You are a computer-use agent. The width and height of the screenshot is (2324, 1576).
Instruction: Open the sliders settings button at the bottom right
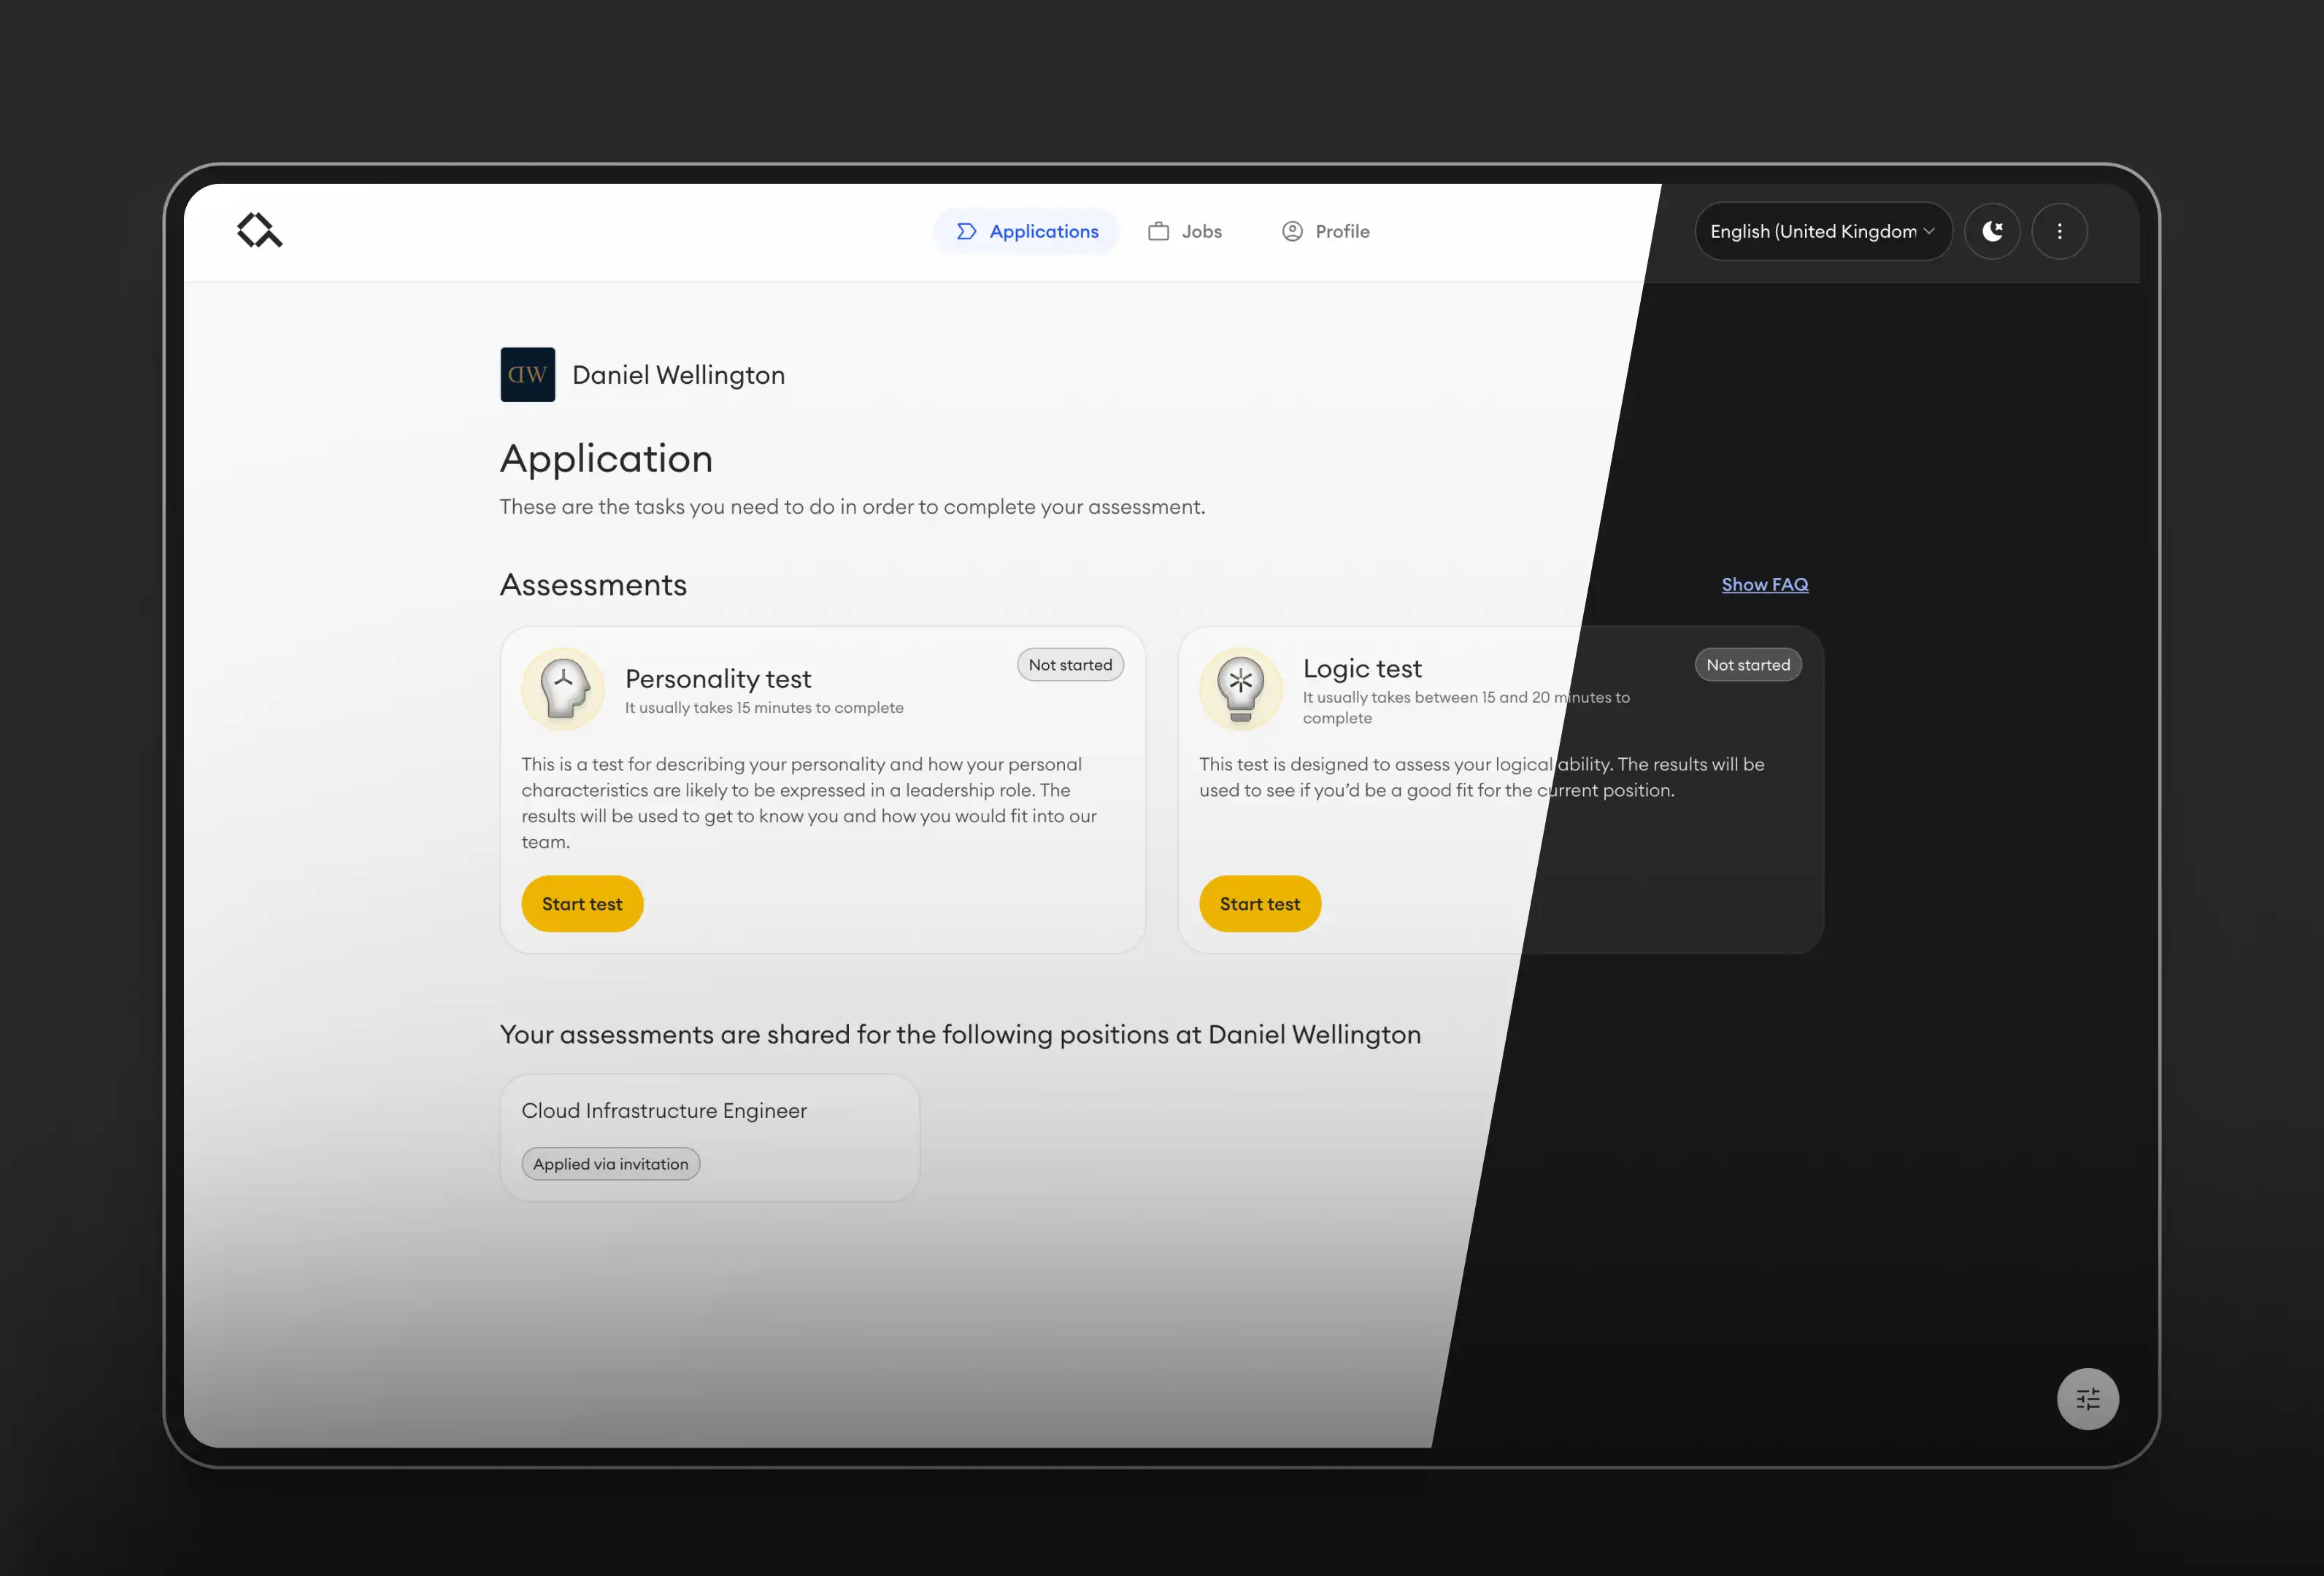coord(2088,1398)
